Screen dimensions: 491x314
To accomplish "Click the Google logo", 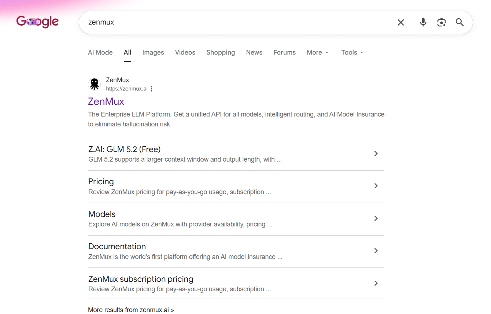I will click(37, 22).
